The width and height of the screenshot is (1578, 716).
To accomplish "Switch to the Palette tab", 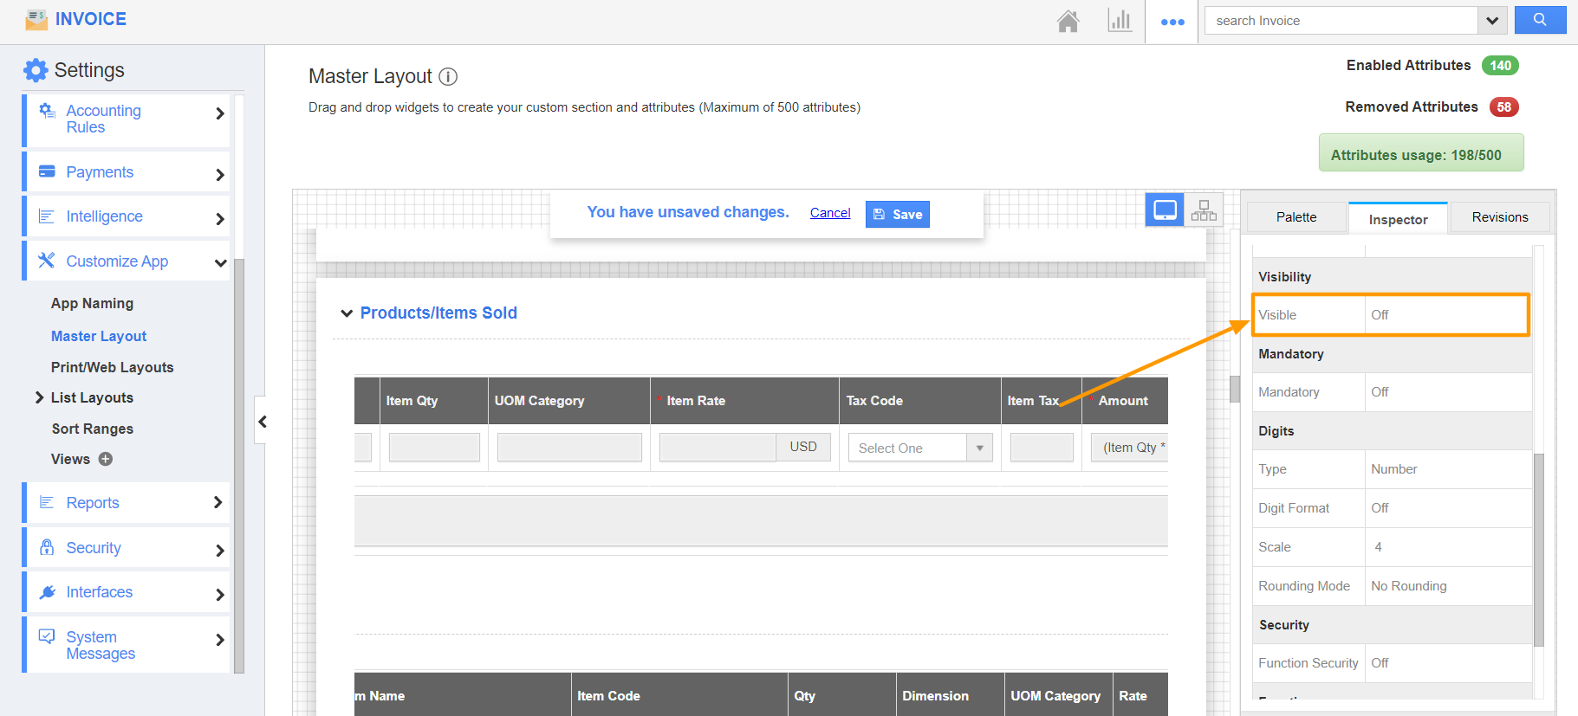I will click(1296, 217).
